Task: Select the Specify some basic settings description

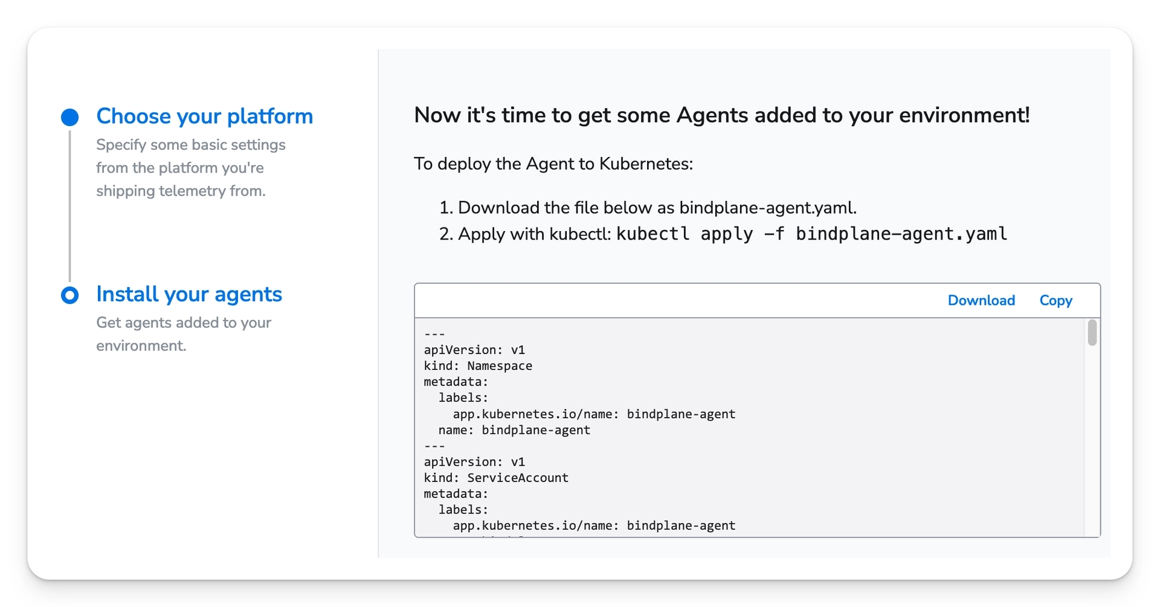Action: point(190,168)
